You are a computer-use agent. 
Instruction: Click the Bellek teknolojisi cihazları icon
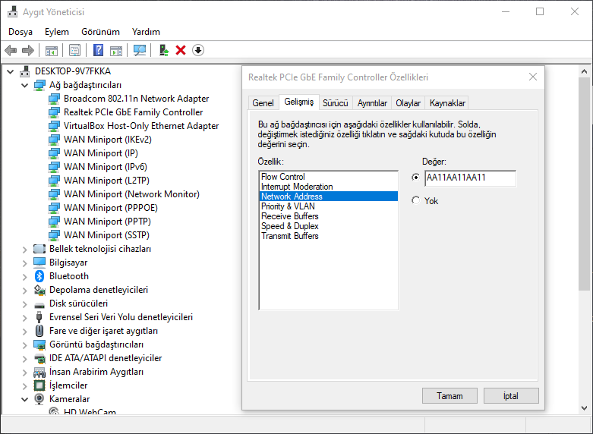click(x=39, y=249)
